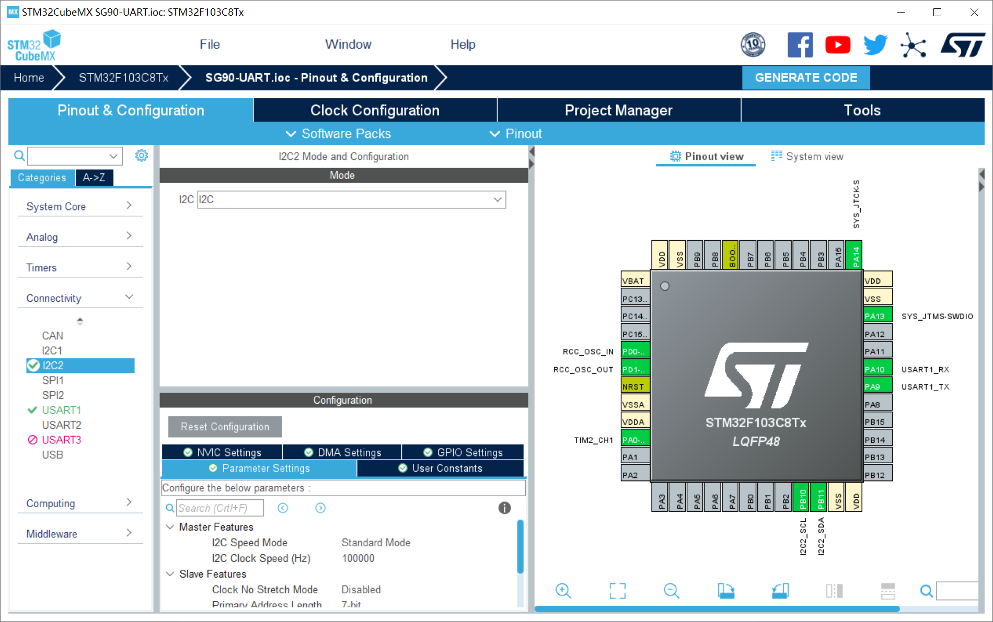
Task: Open the NVIC Settings tab
Action: [222, 452]
